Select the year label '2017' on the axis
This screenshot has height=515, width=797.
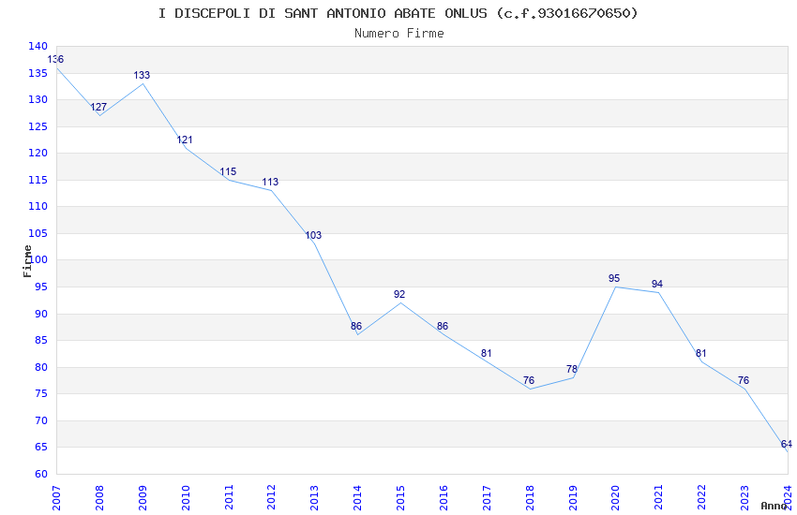pyautogui.click(x=487, y=498)
